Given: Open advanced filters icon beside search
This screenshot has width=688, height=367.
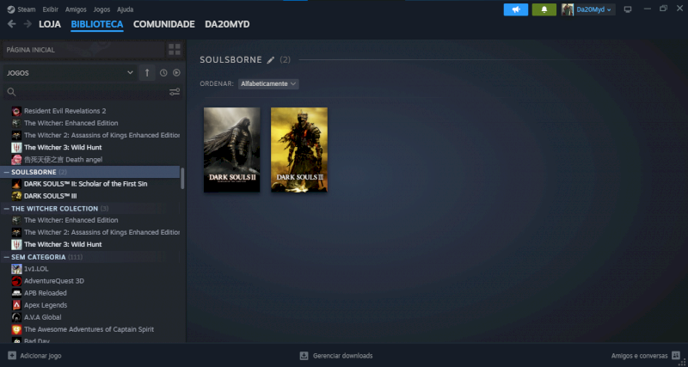Looking at the screenshot, I should point(175,92).
